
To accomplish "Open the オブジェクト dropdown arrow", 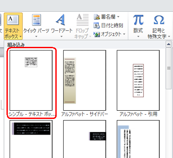I will pyautogui.click(x=124, y=34).
